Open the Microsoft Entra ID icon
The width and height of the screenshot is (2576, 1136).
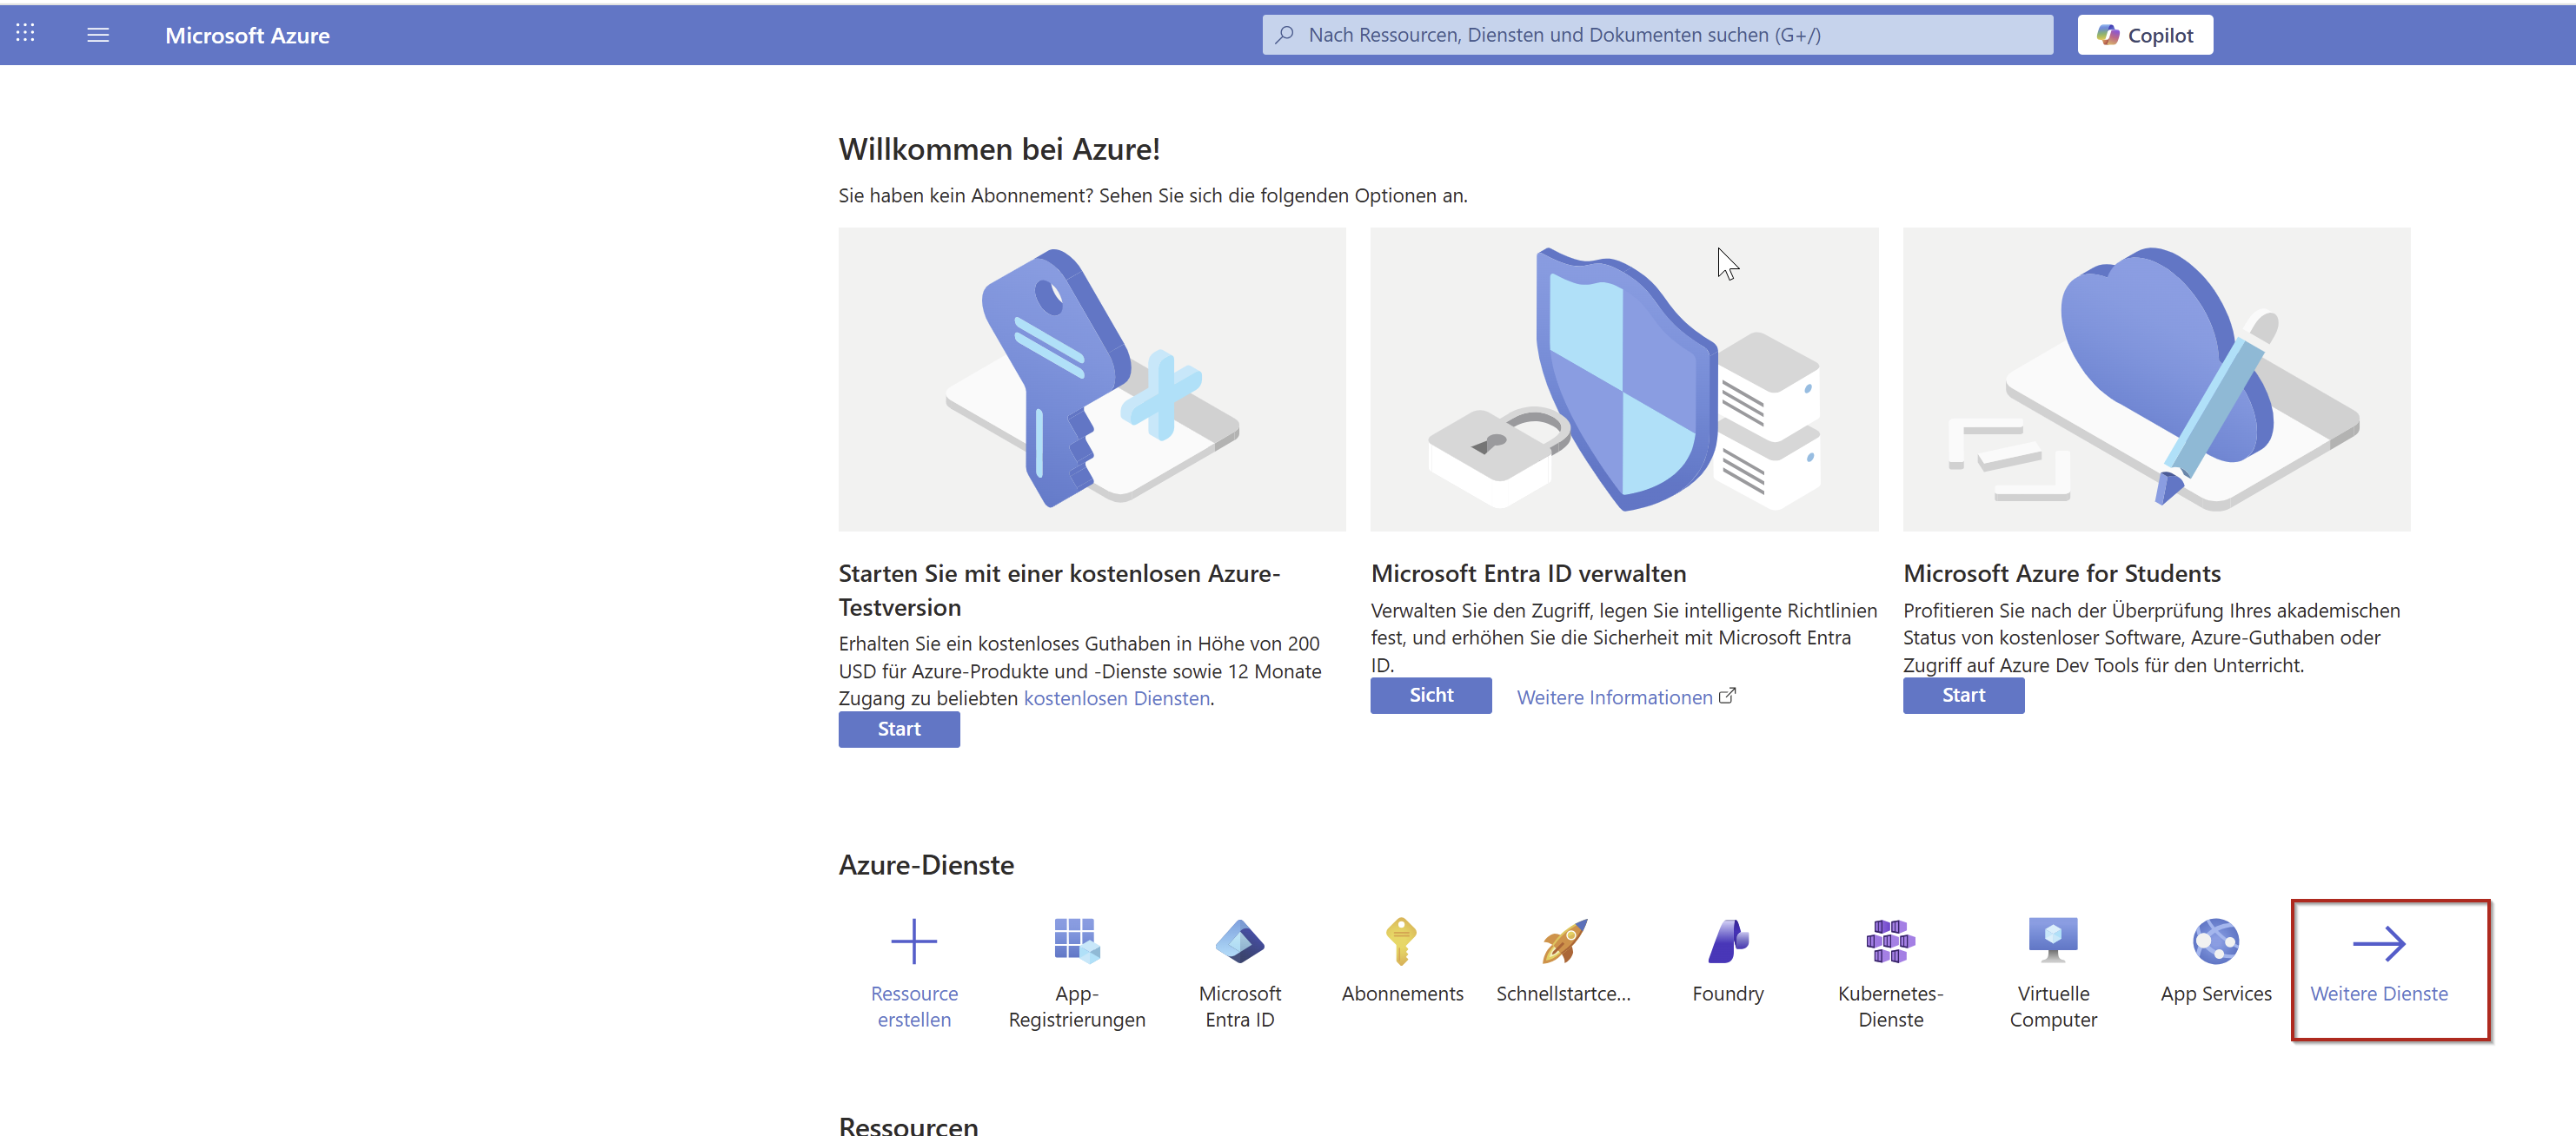point(1240,941)
